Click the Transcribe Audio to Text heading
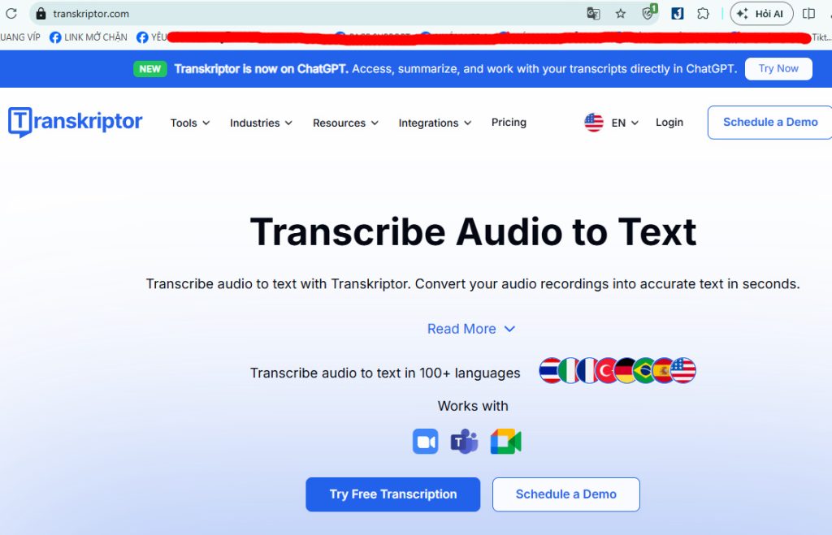 [473, 232]
